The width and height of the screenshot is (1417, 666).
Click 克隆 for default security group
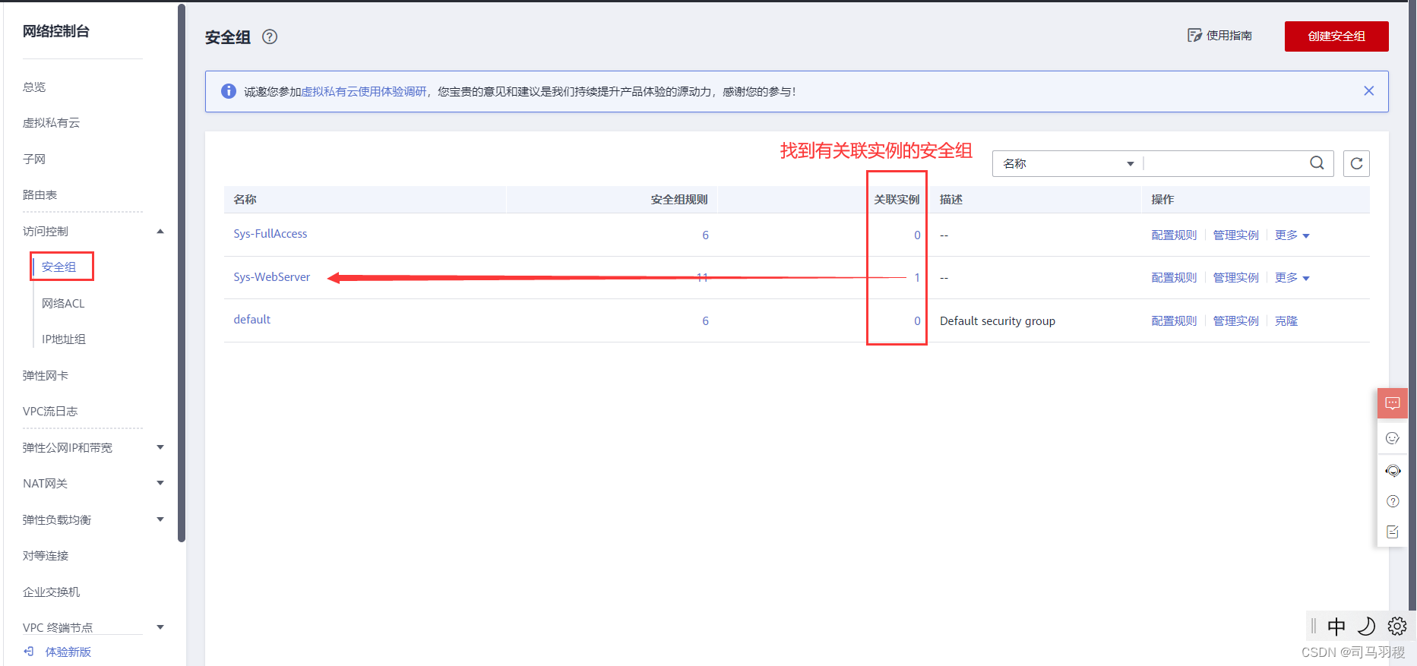tap(1286, 321)
